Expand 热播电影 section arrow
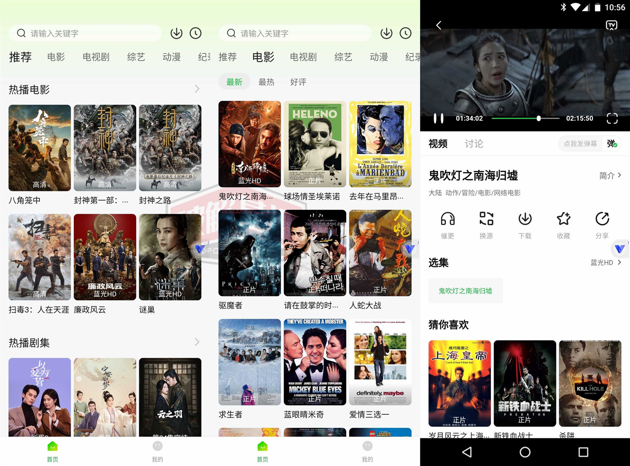630x466 pixels. coord(197,89)
